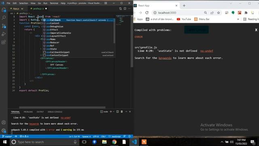
Task: Select useContextSnippet suggestion
Action: pyautogui.click(x=79, y=55)
